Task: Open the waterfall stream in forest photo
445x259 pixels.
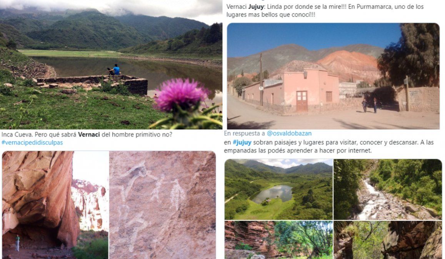Action: click(x=388, y=189)
